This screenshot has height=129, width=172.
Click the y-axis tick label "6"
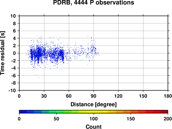pyautogui.click(x=14, y=31)
